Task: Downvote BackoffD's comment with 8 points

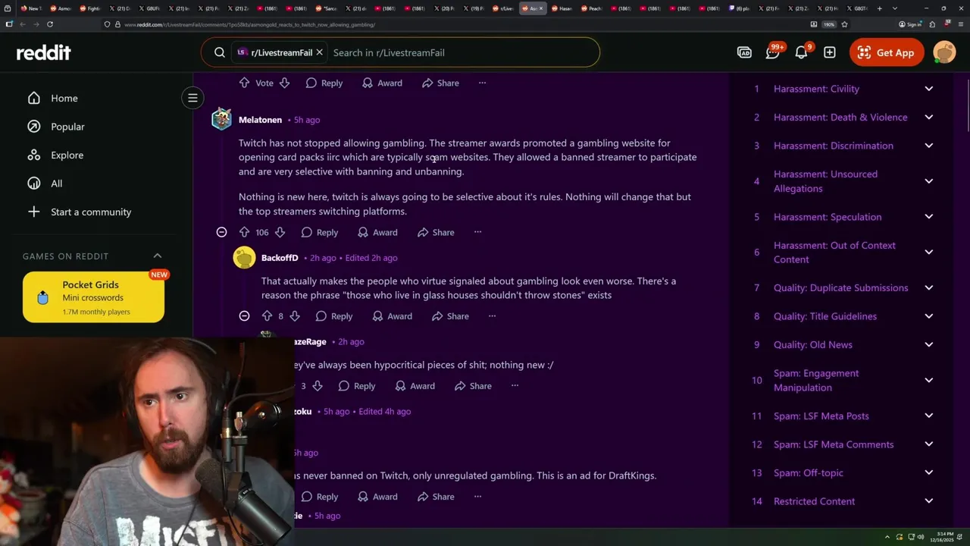Action: (295, 316)
